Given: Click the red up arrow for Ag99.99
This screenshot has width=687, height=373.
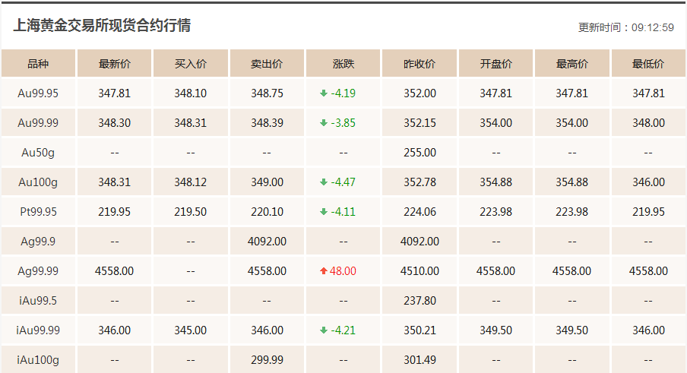Looking at the screenshot, I should click(x=324, y=271).
